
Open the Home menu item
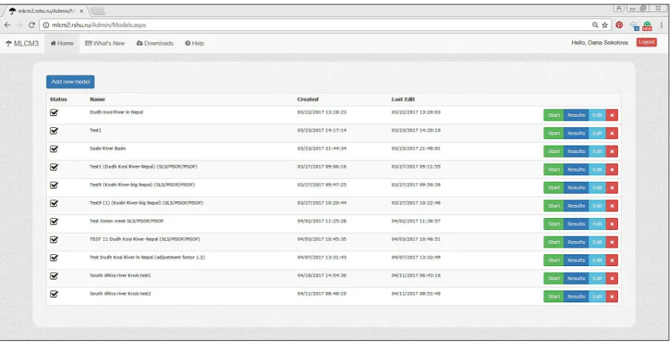pyautogui.click(x=62, y=43)
